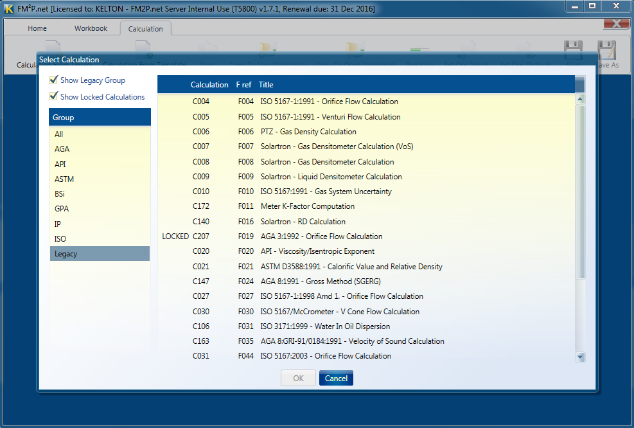Viewport: 634px width, 428px height.
Task: Click the F016 reference cell
Action: (246, 222)
